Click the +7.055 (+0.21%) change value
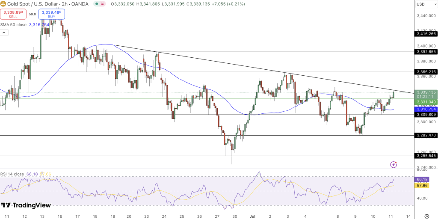This screenshot has height=219, width=438. [228, 4]
